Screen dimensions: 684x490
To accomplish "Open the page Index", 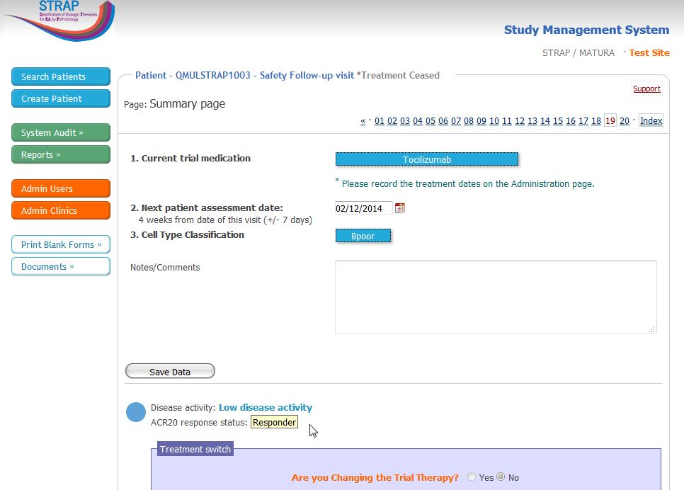I will 651,121.
